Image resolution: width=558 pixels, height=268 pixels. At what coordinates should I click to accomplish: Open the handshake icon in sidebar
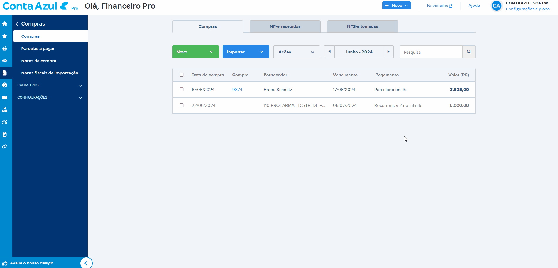coord(5,61)
